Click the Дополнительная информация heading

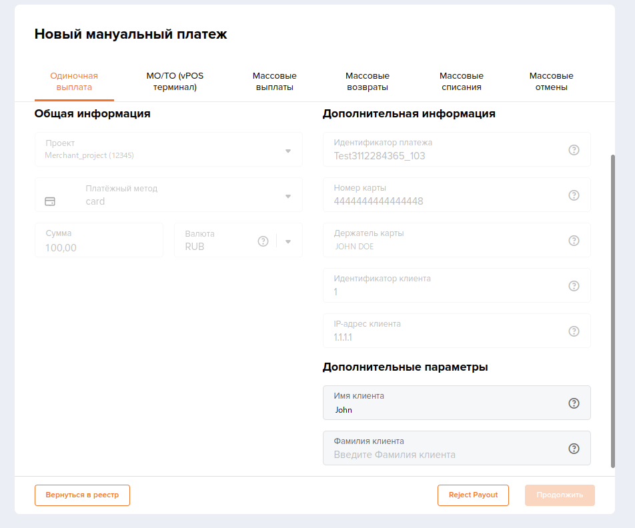point(409,114)
